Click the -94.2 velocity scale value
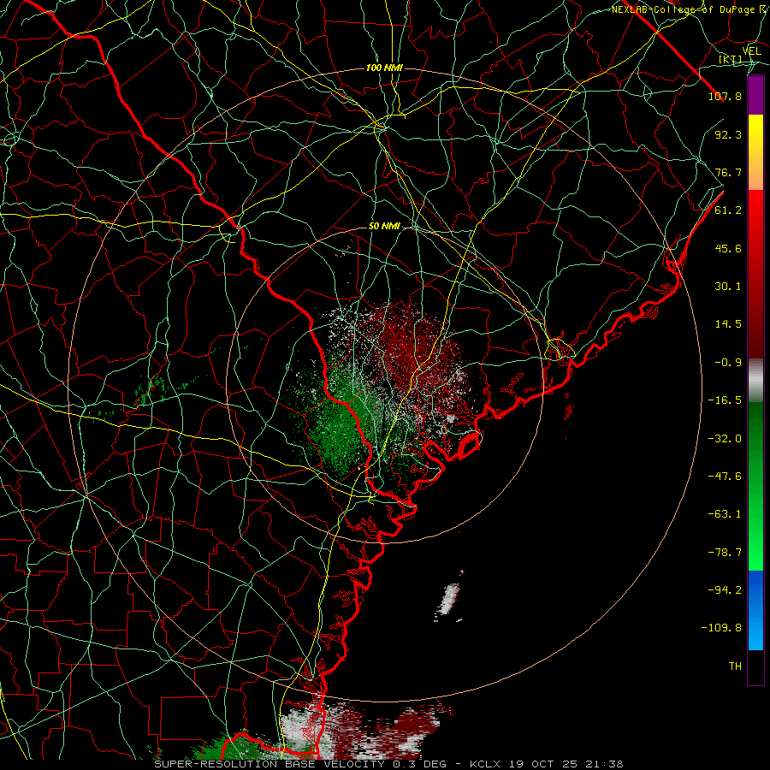 (x=725, y=589)
